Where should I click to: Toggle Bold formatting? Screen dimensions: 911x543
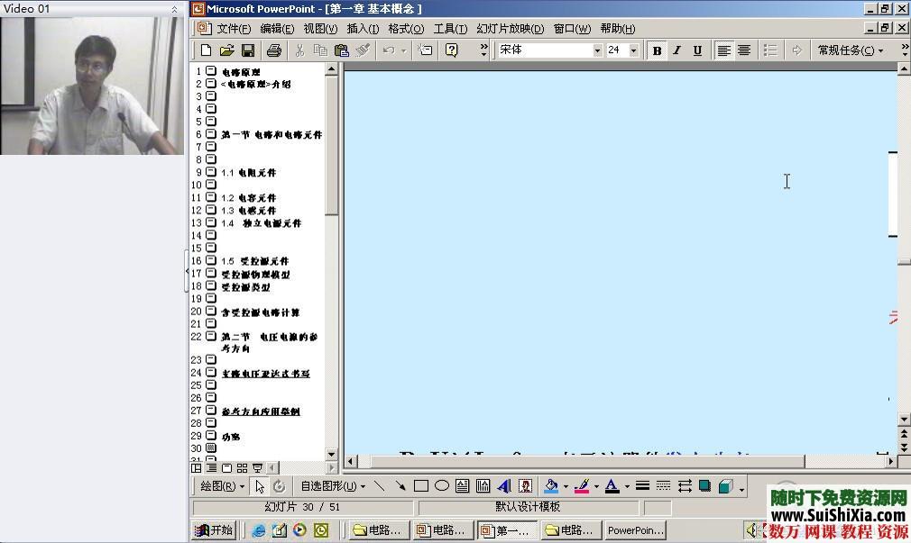657,50
